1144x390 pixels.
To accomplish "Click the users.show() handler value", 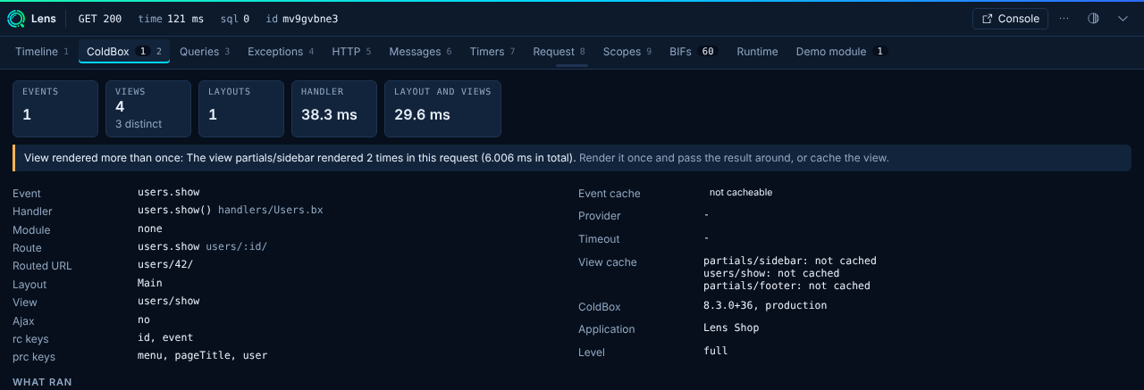I will [174, 211].
